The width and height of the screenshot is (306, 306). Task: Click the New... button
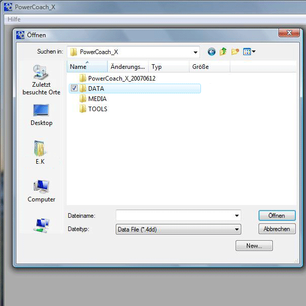[254, 245]
